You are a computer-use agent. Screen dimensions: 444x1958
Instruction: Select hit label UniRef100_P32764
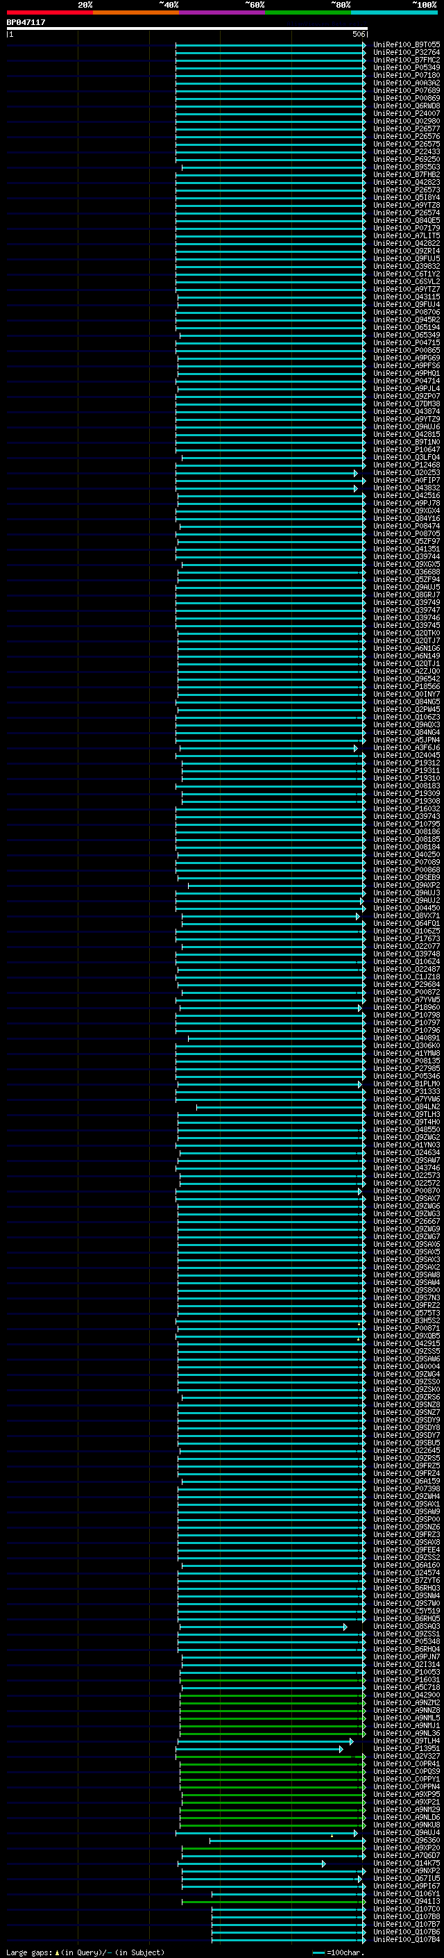407,53
